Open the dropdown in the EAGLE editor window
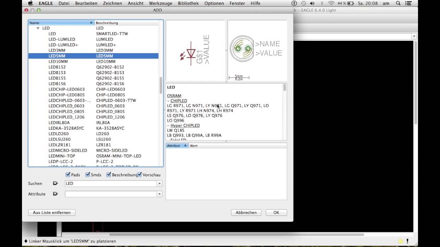The height and width of the screenshot is (247, 440). coord(414,36)
